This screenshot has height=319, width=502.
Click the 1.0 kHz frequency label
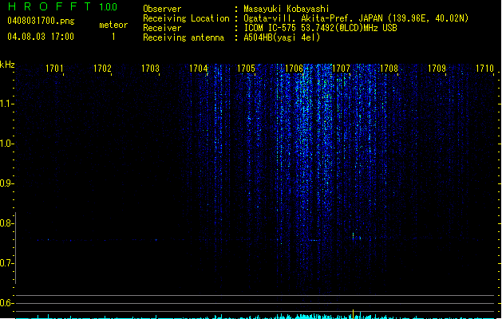tap(6, 144)
